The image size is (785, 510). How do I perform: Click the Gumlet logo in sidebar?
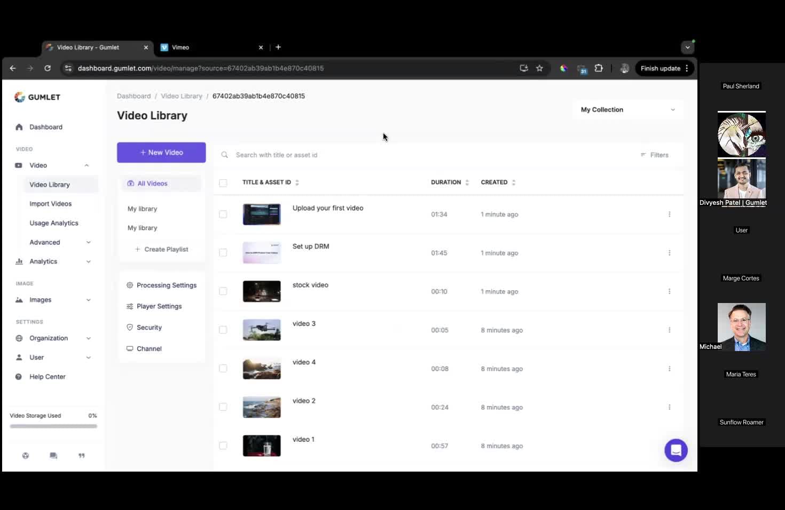tap(37, 97)
